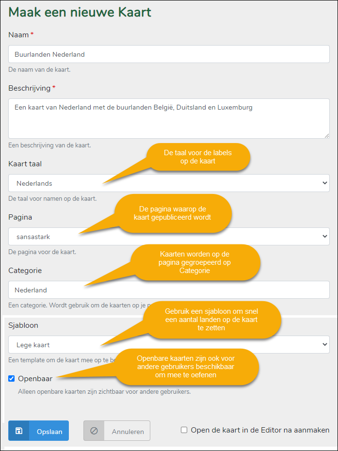The width and height of the screenshot is (338, 451).
Task: Click the Maak een nieuwe Kaart heading
Action: [x=80, y=12]
